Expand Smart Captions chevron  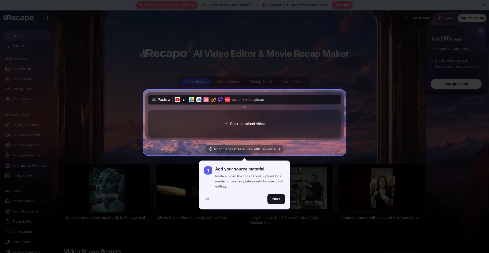[46, 201]
